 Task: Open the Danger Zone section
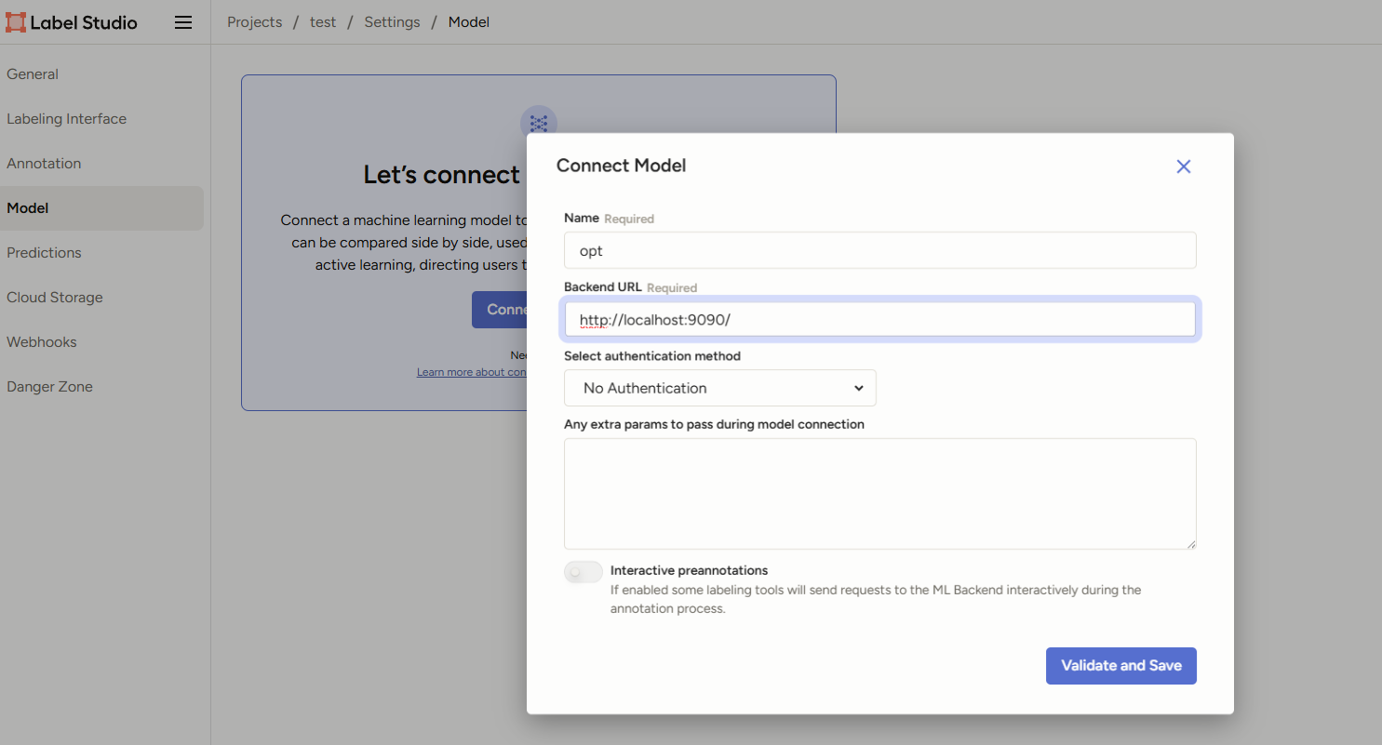pos(49,387)
